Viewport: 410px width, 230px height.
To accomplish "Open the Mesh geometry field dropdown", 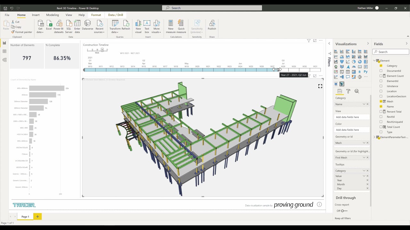I will point(364,143).
